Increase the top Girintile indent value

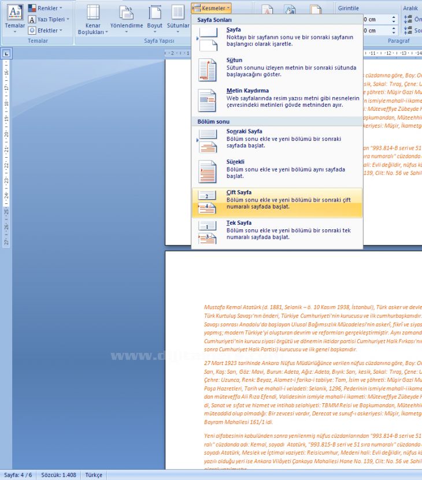coord(394,17)
